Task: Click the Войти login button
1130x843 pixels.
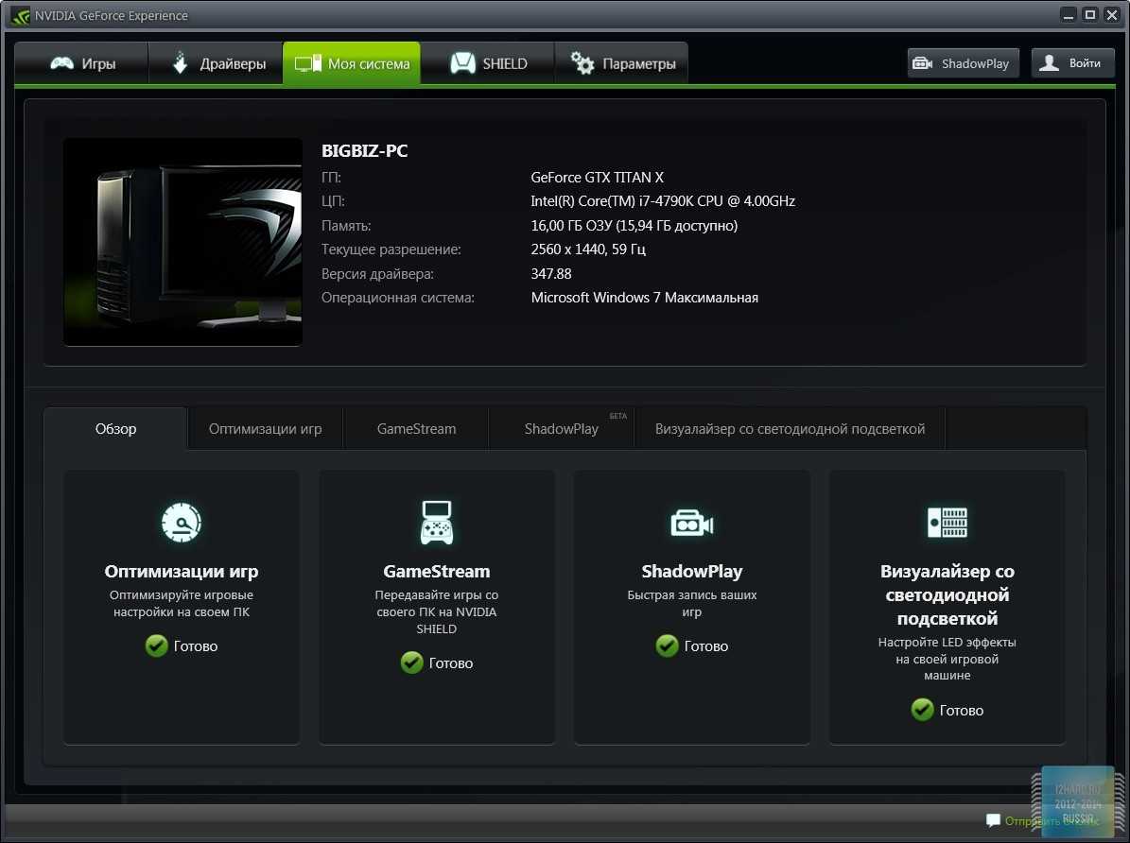Action: pos(1072,63)
